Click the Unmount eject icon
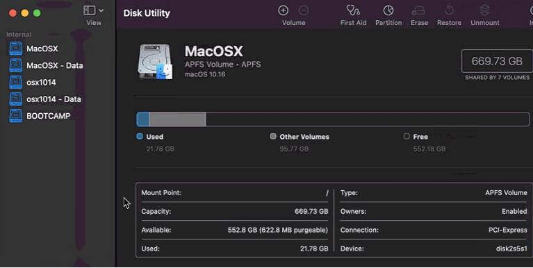The image size is (533, 268). point(485,10)
